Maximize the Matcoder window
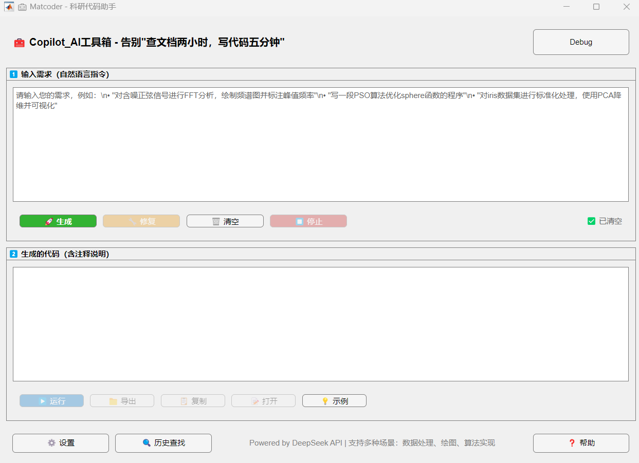This screenshot has height=463, width=639. pyautogui.click(x=596, y=7)
